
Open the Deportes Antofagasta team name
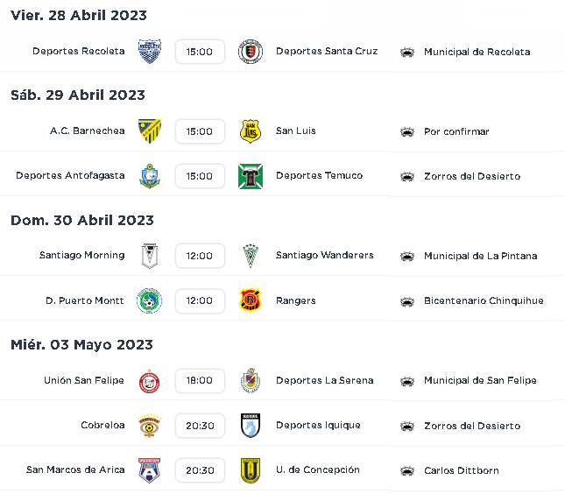70,175
